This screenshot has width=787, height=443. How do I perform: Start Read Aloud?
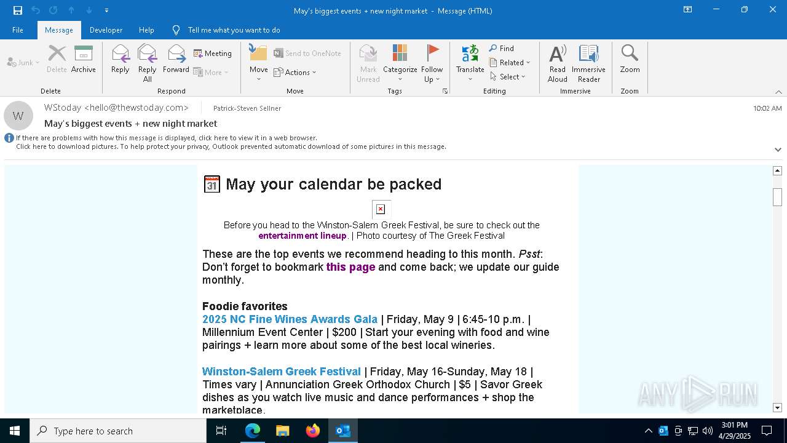pos(558,63)
